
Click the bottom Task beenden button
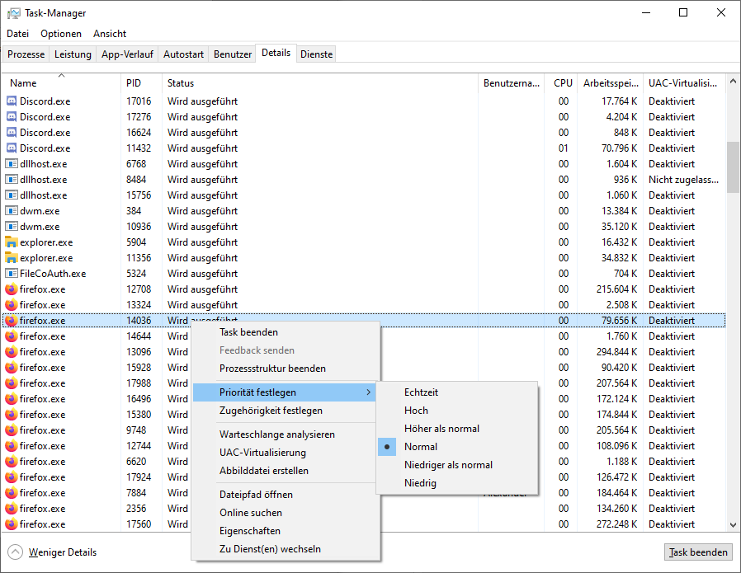coord(698,552)
